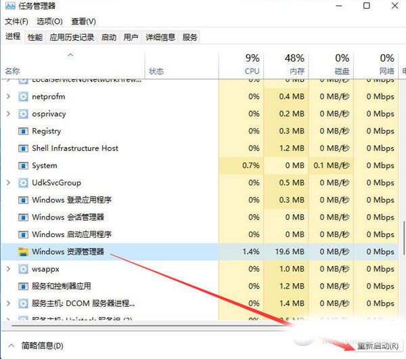Open the 查看(V) menu
This screenshot has height=359, width=406.
83,21
